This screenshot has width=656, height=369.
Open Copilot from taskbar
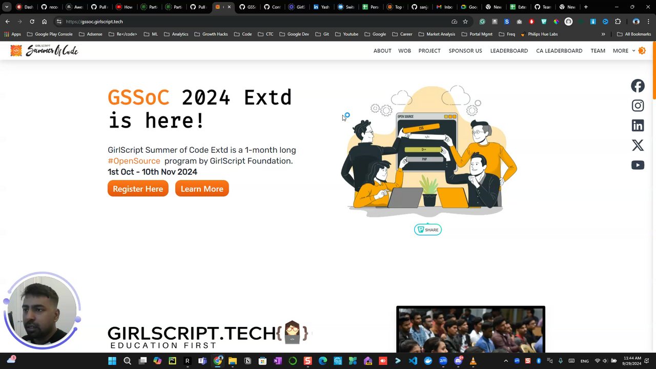tap(157, 361)
